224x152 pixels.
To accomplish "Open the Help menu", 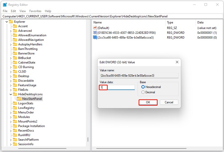I will coord(48,11).
